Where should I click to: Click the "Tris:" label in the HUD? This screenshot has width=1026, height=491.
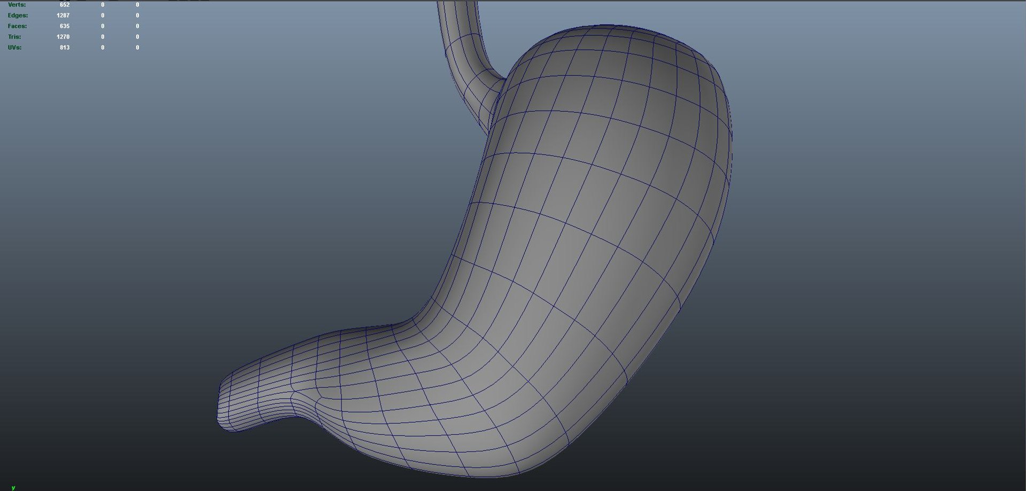(x=14, y=37)
